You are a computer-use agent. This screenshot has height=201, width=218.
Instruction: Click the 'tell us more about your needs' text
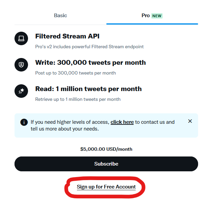pos(65,129)
